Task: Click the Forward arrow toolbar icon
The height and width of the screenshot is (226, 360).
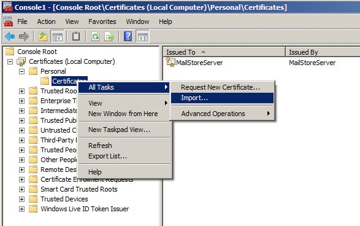Action: coord(24,36)
